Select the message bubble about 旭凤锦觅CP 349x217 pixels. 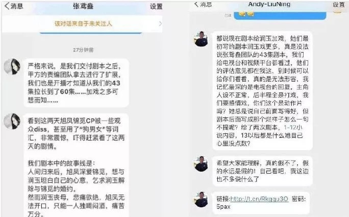point(76,165)
